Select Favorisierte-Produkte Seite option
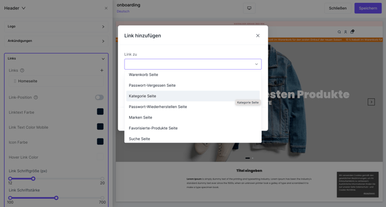The width and height of the screenshot is (386, 207). point(193,128)
